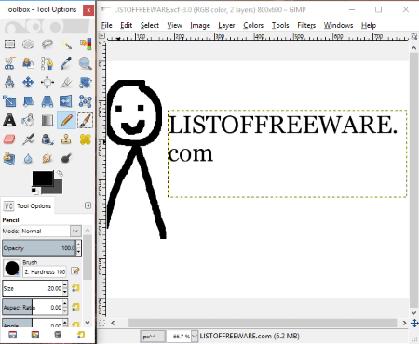Select the Measure compass tool

tap(9, 83)
